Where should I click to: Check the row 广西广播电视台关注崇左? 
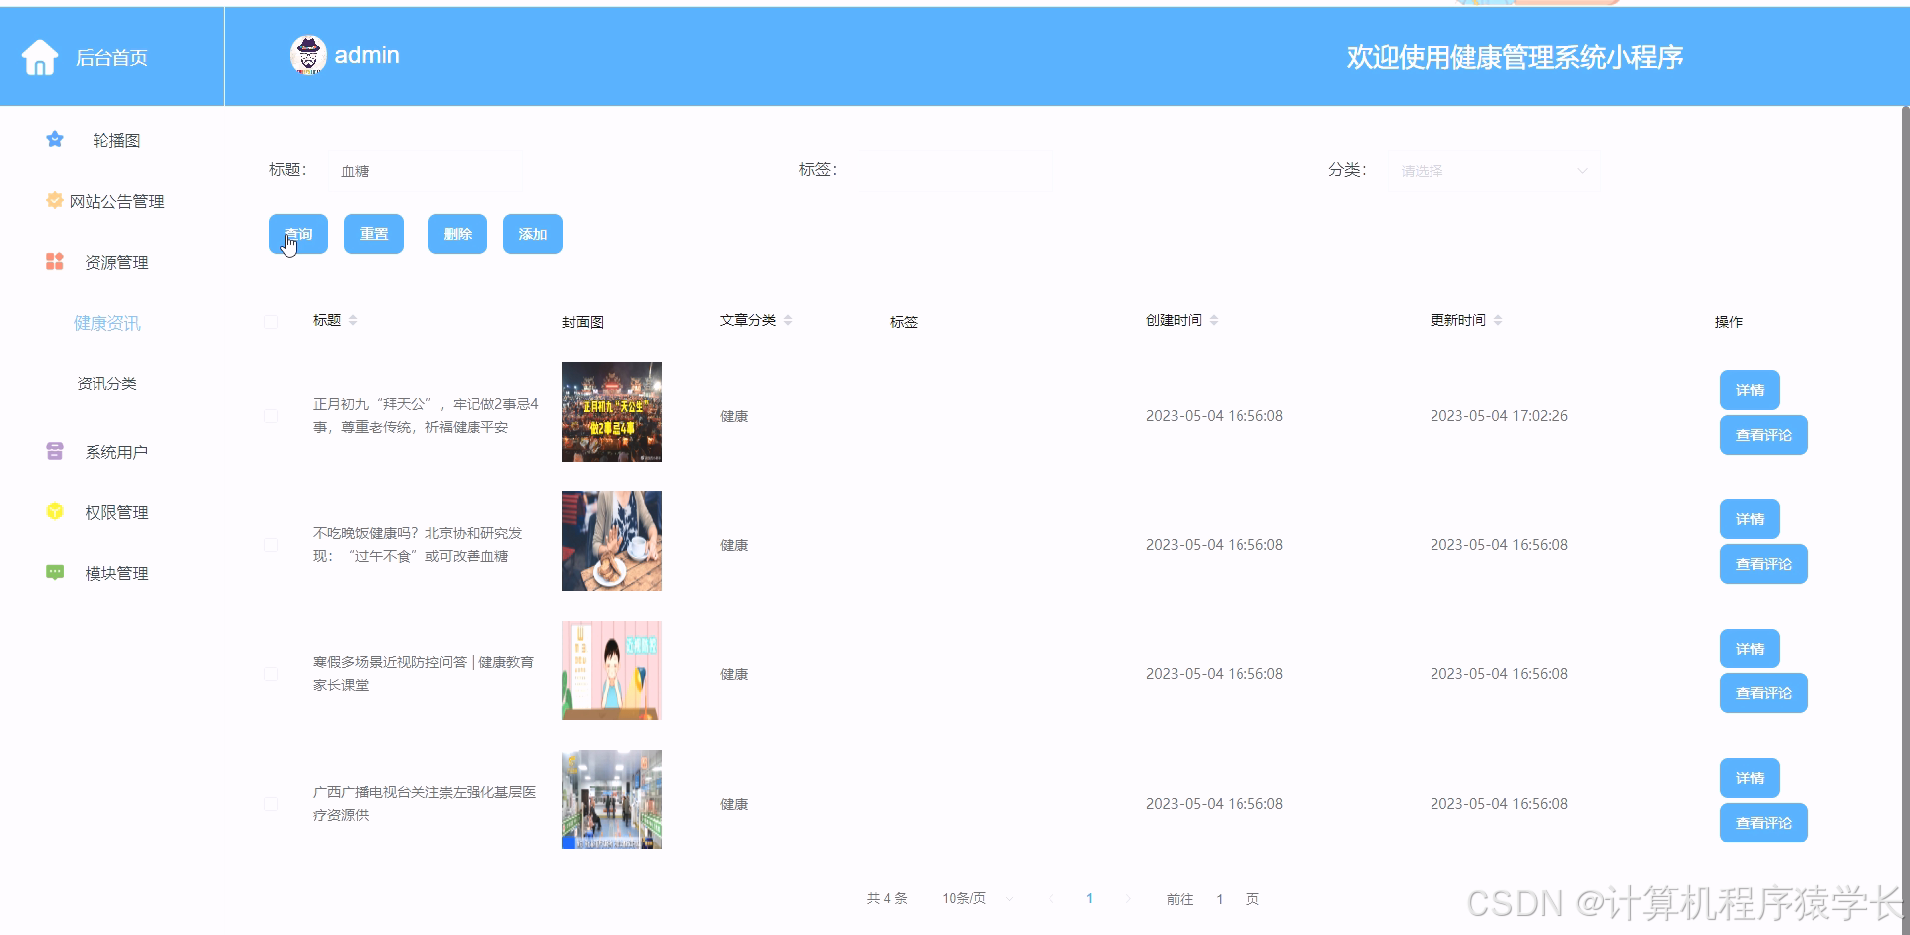click(271, 804)
